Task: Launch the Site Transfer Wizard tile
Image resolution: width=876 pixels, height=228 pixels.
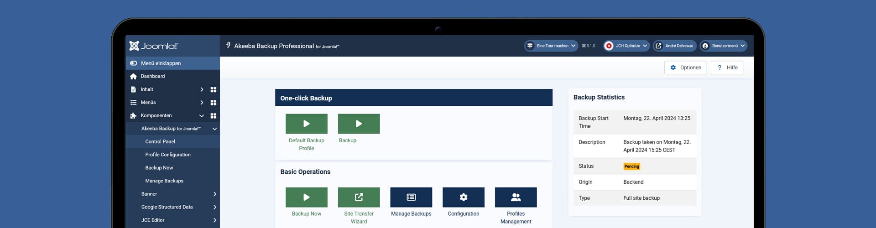Action: [359, 197]
